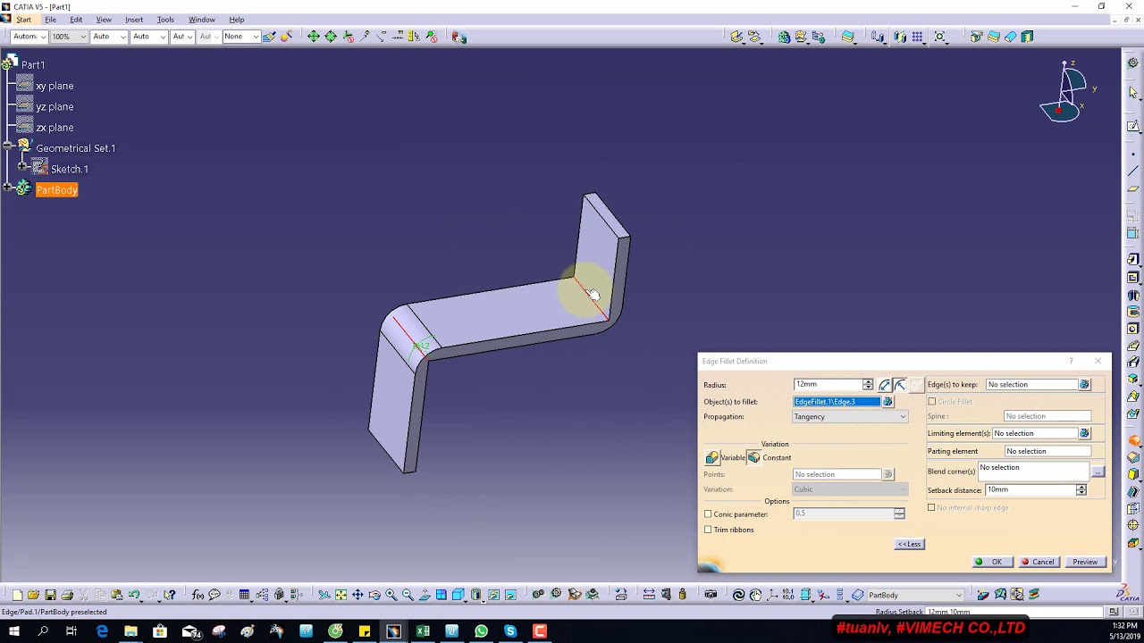Screen dimensions: 1144x643
Task: Click the Undo icon in bottom toolbar
Action: click(134, 595)
